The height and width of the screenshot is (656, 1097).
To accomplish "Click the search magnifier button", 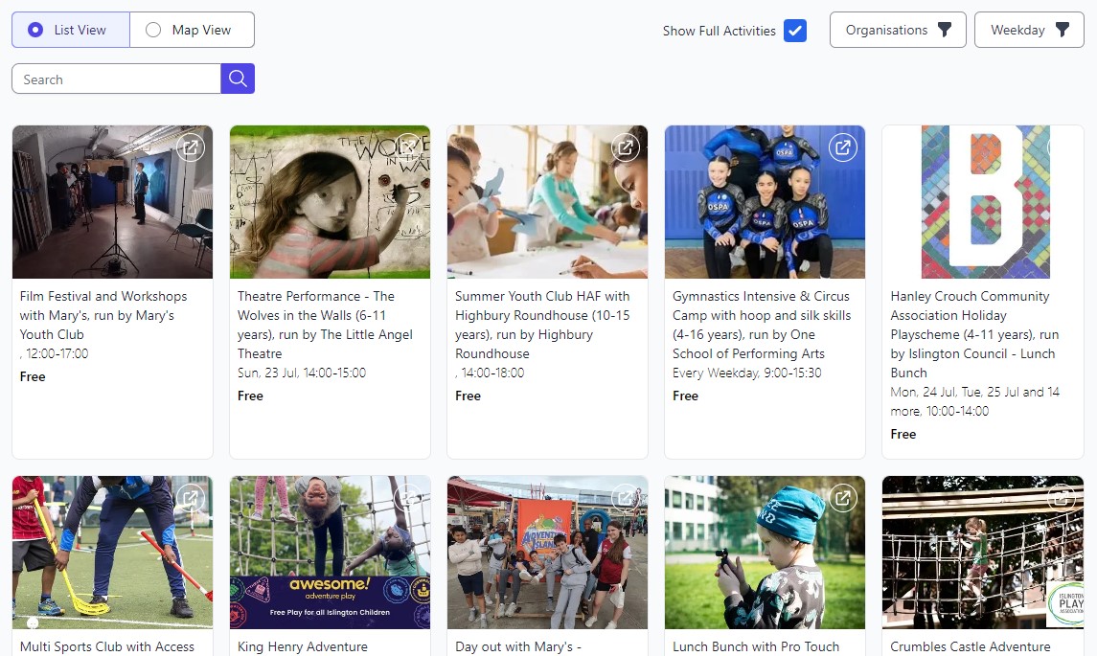I will click(238, 79).
